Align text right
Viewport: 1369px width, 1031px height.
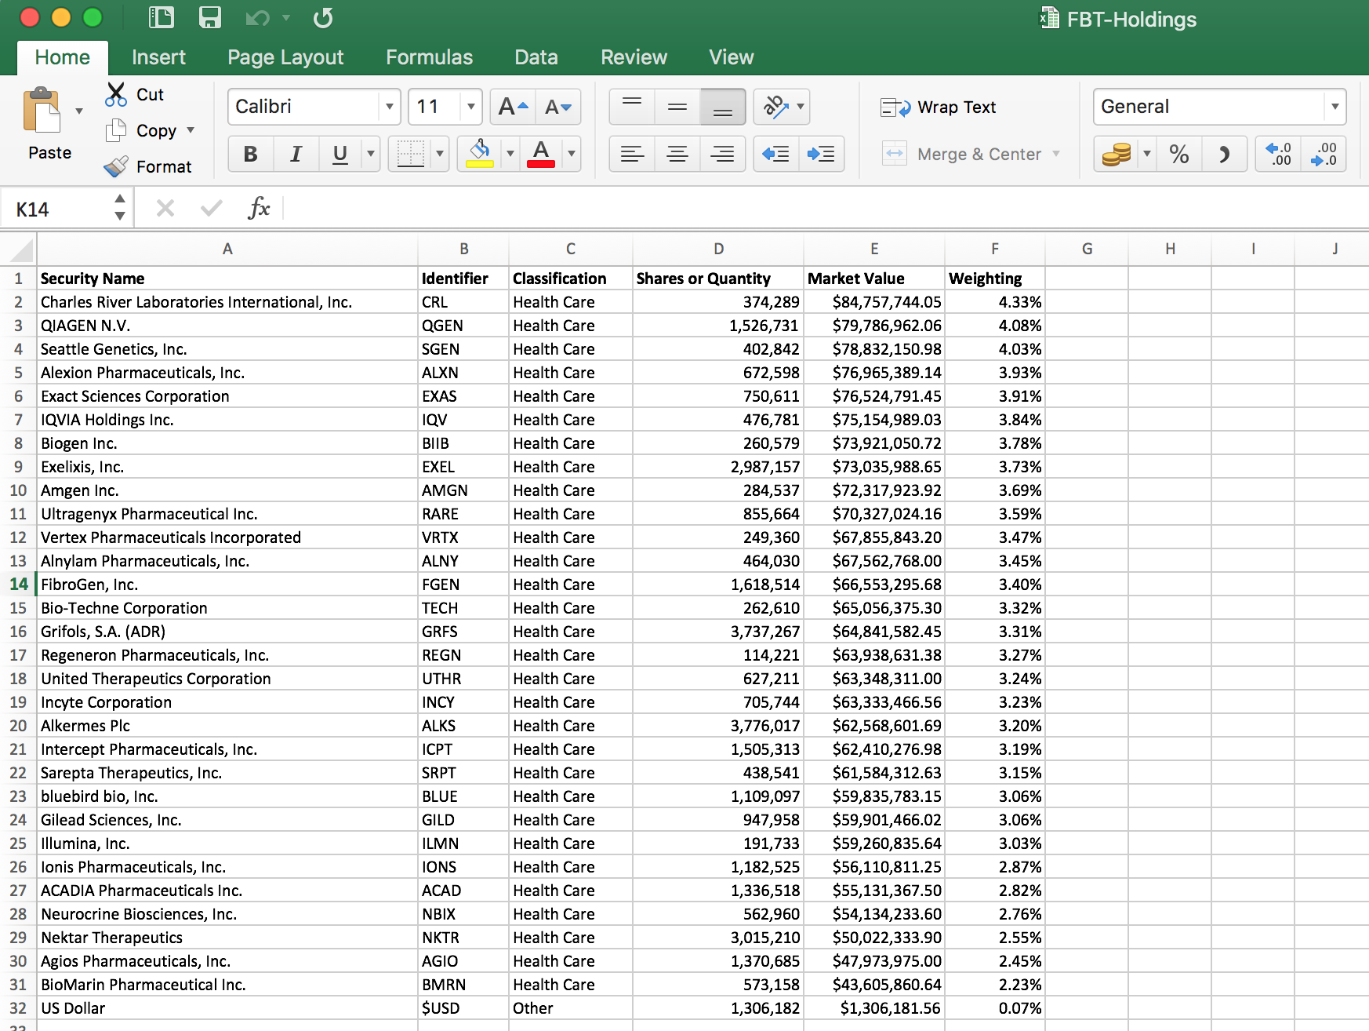(x=722, y=153)
